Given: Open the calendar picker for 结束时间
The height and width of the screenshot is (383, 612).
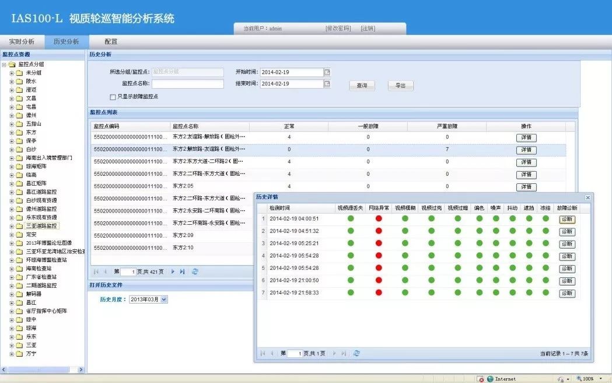Looking at the screenshot, I should click(x=327, y=83).
